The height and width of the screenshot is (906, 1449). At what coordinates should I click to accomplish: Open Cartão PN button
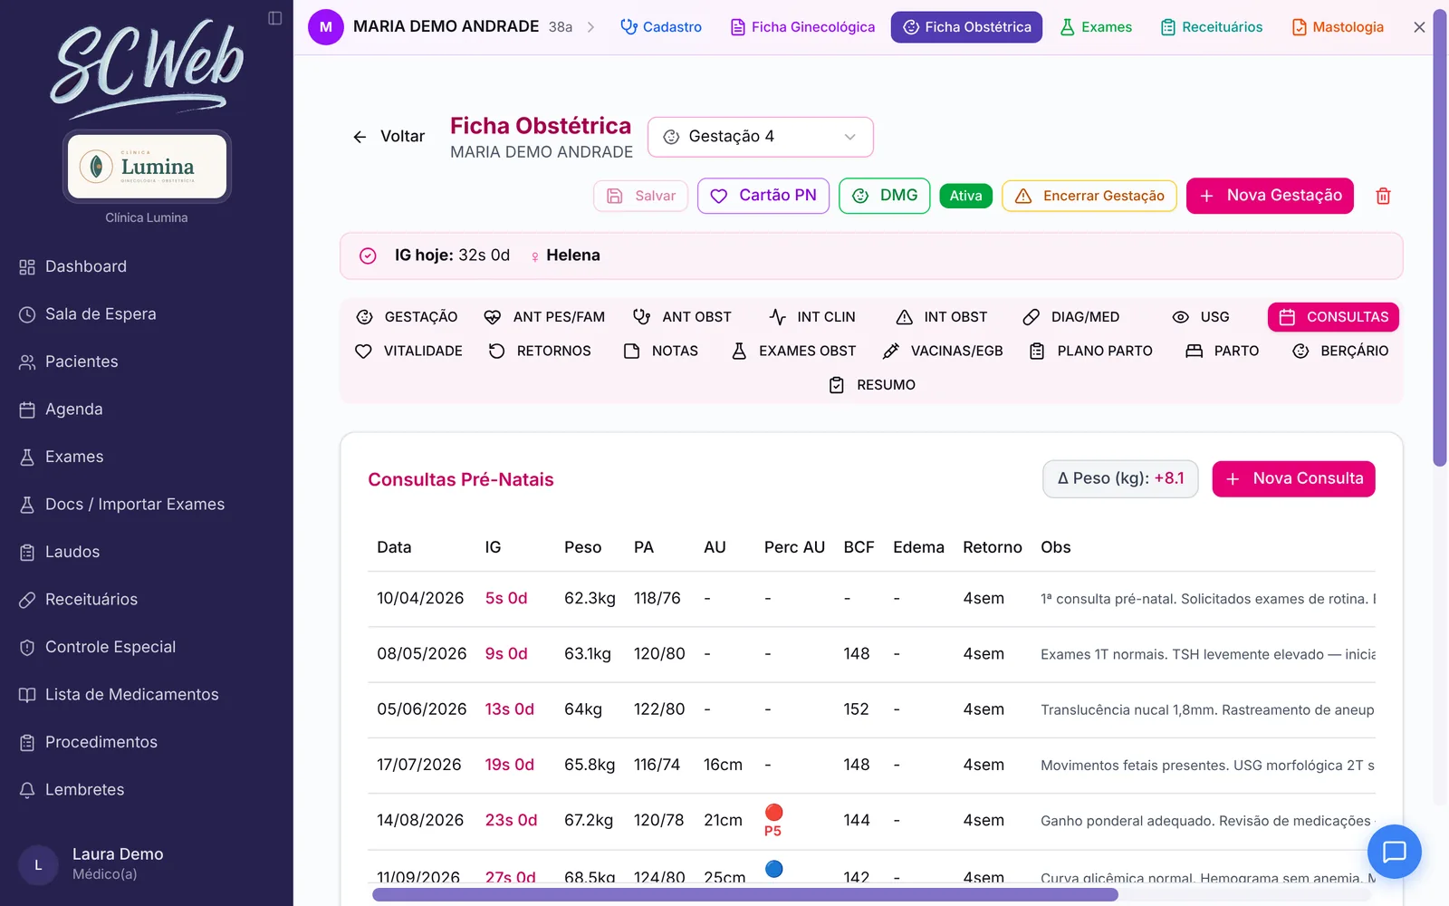[x=763, y=196]
